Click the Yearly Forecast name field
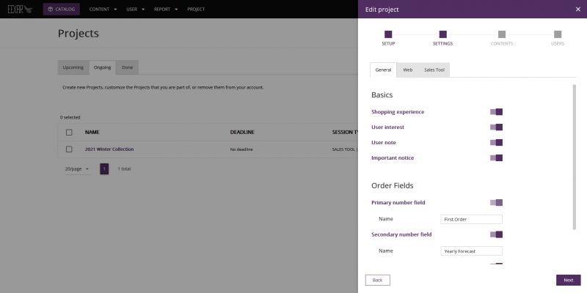This screenshot has width=587, height=293. [472, 251]
